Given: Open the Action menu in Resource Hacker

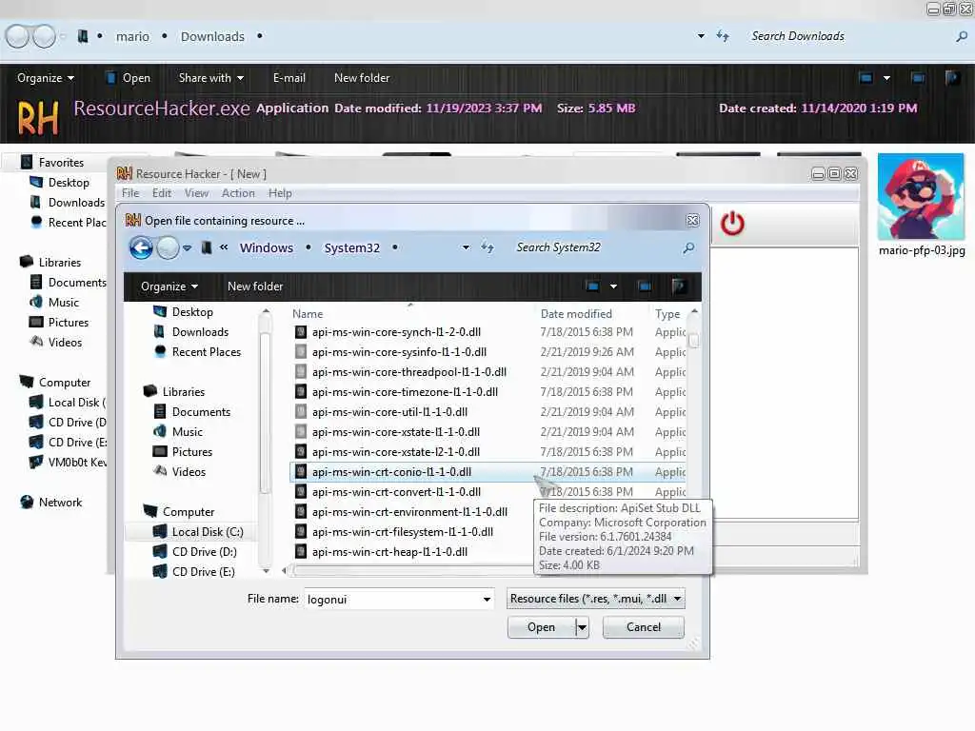Looking at the screenshot, I should tap(238, 193).
